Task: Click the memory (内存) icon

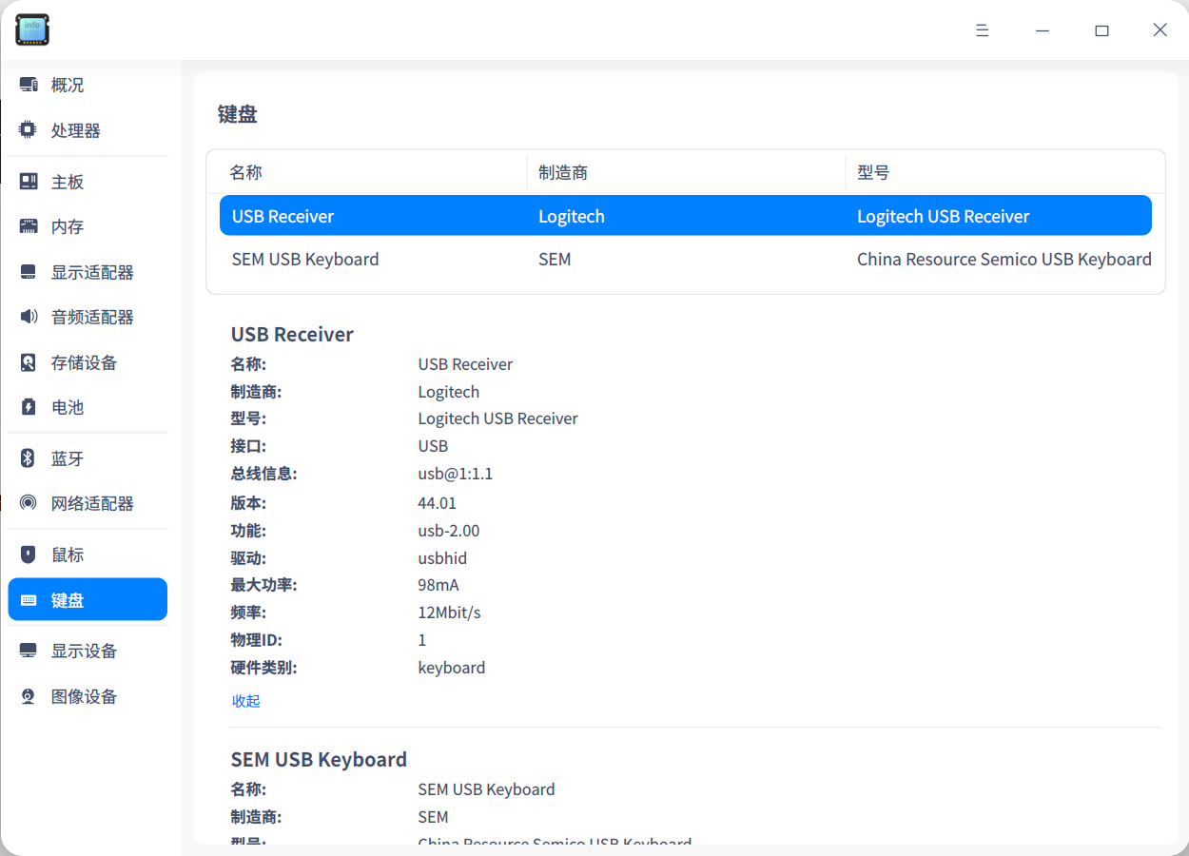Action: click(x=29, y=226)
